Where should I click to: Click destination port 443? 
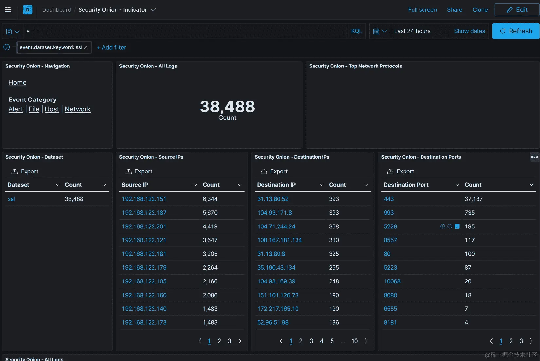[x=389, y=199]
